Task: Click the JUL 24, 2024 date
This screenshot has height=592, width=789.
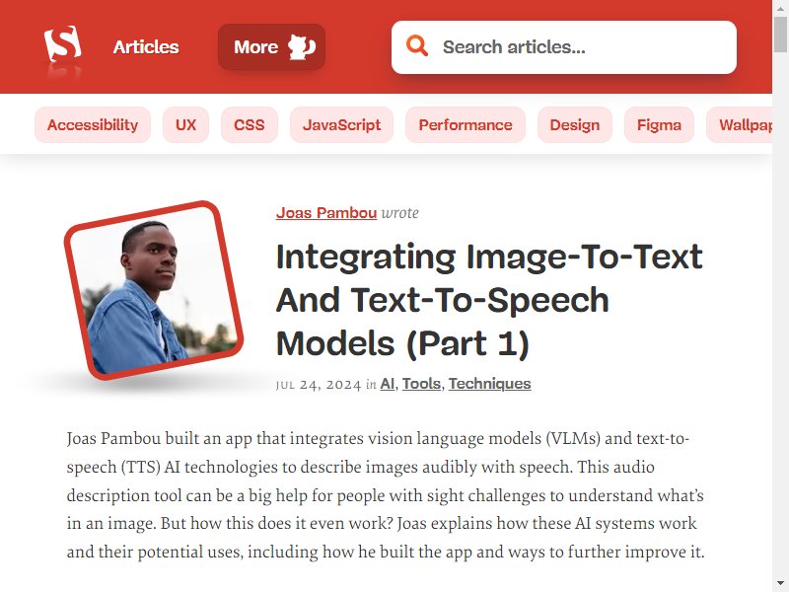Action: click(319, 385)
